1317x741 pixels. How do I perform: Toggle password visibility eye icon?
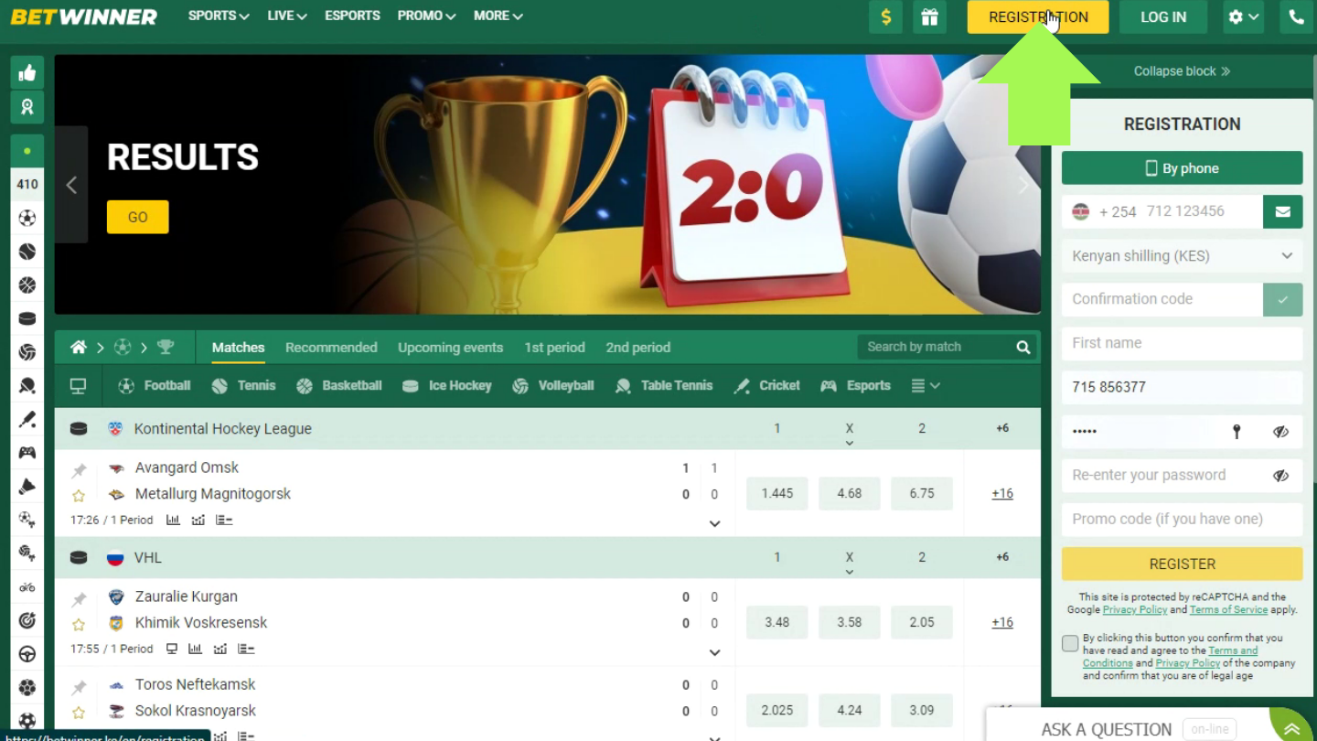(x=1280, y=432)
